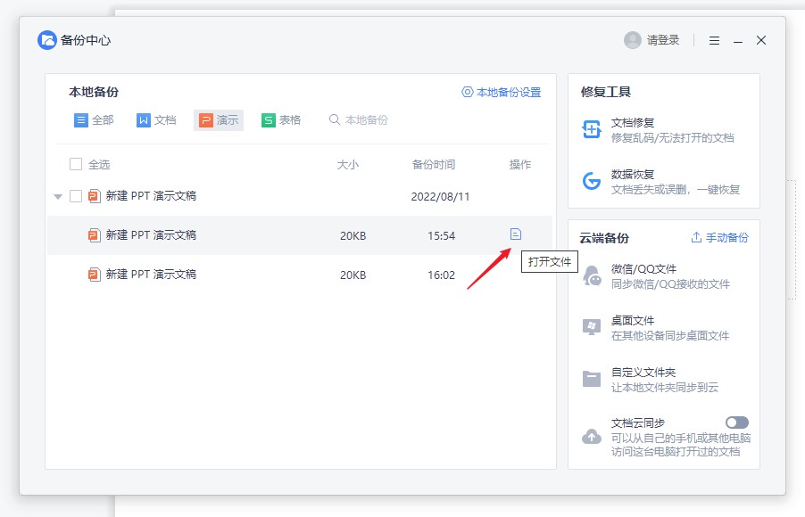
Task: Click the 文档云同步 cloud icon
Action: 592,434
